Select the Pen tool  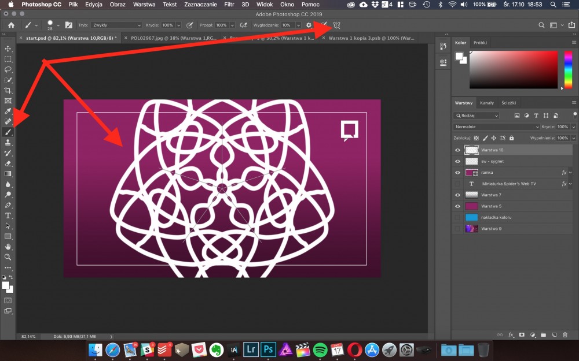click(8, 205)
